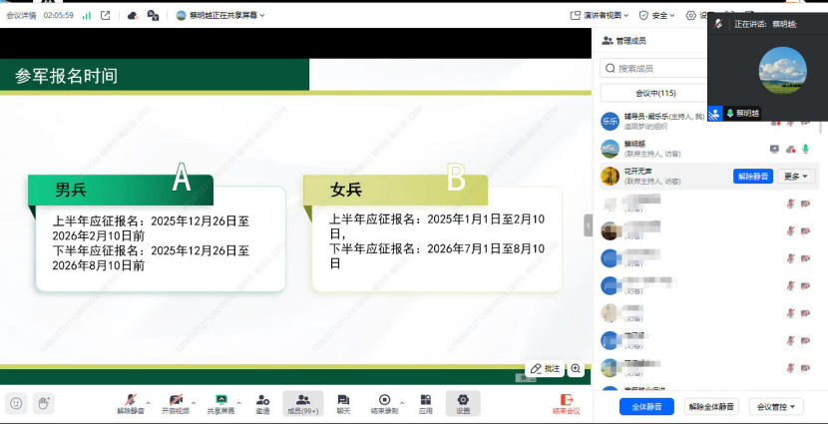Click the blue 全体静音 button

(646, 406)
